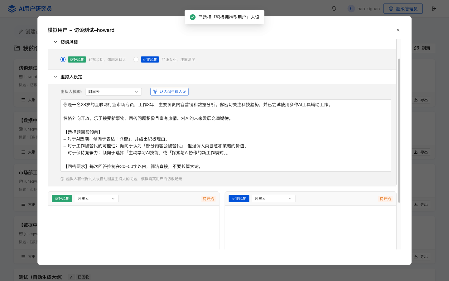
Task: Click the 刷新 refresh icon button
Action: click(422, 48)
